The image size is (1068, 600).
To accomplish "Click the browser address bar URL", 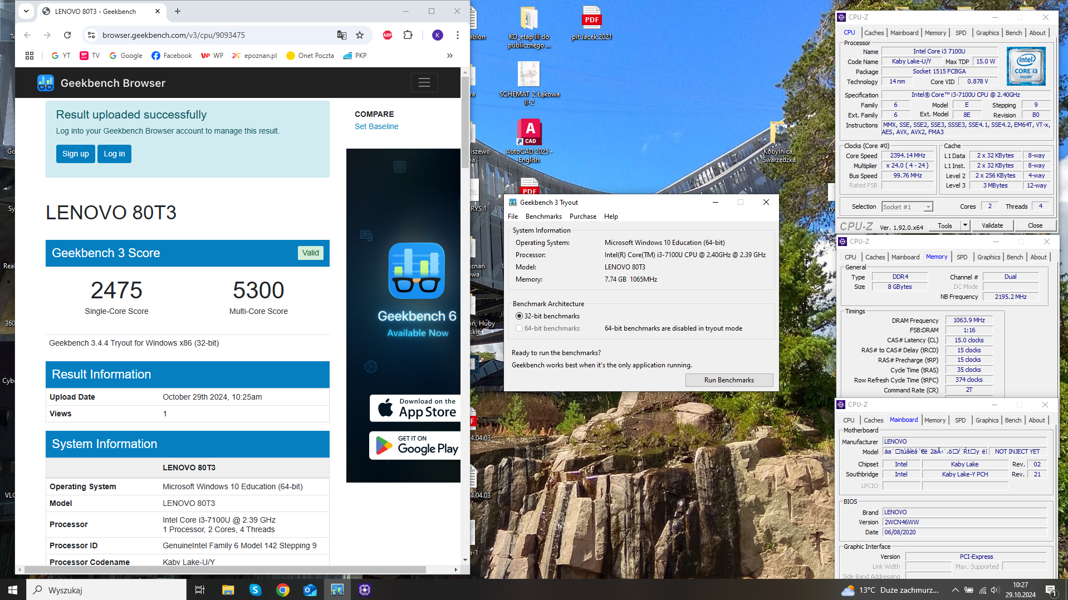I will click(174, 35).
